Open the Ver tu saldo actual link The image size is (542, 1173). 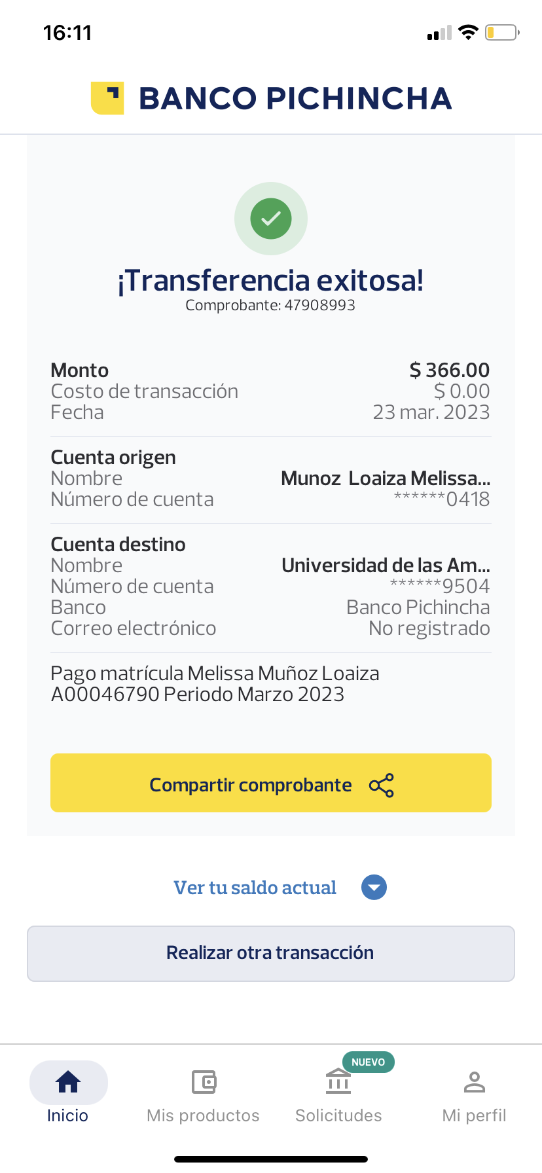coord(255,888)
